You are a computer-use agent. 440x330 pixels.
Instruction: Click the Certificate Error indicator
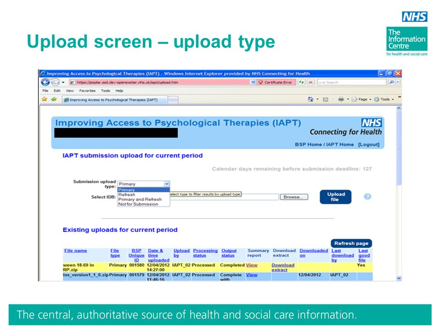tap(275, 82)
